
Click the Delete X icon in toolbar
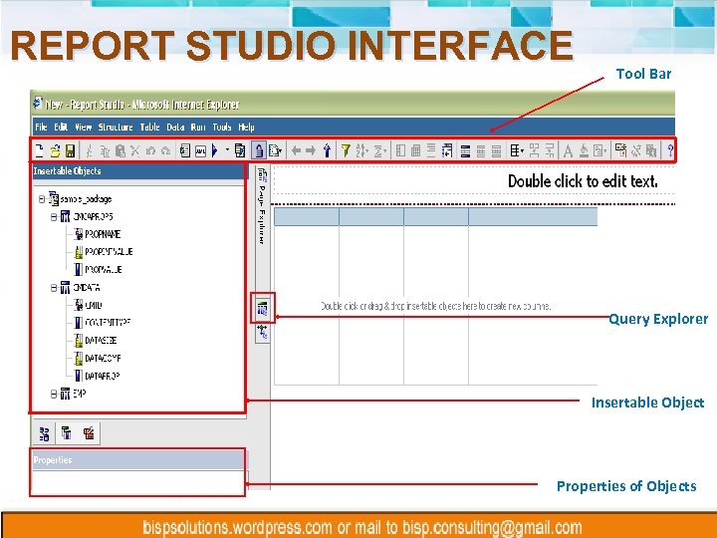coord(134,150)
